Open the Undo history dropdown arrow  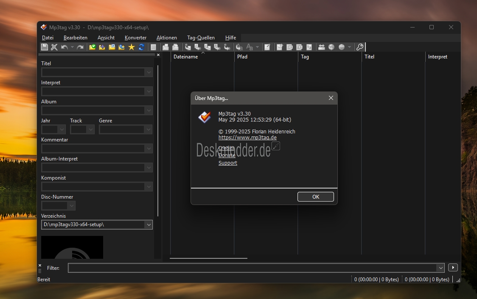[72, 47]
